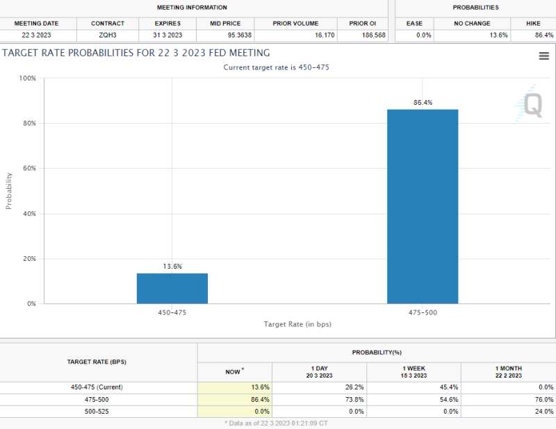The image size is (556, 429).
Task: Select the 475-500 x-axis label
Action: pos(423,312)
